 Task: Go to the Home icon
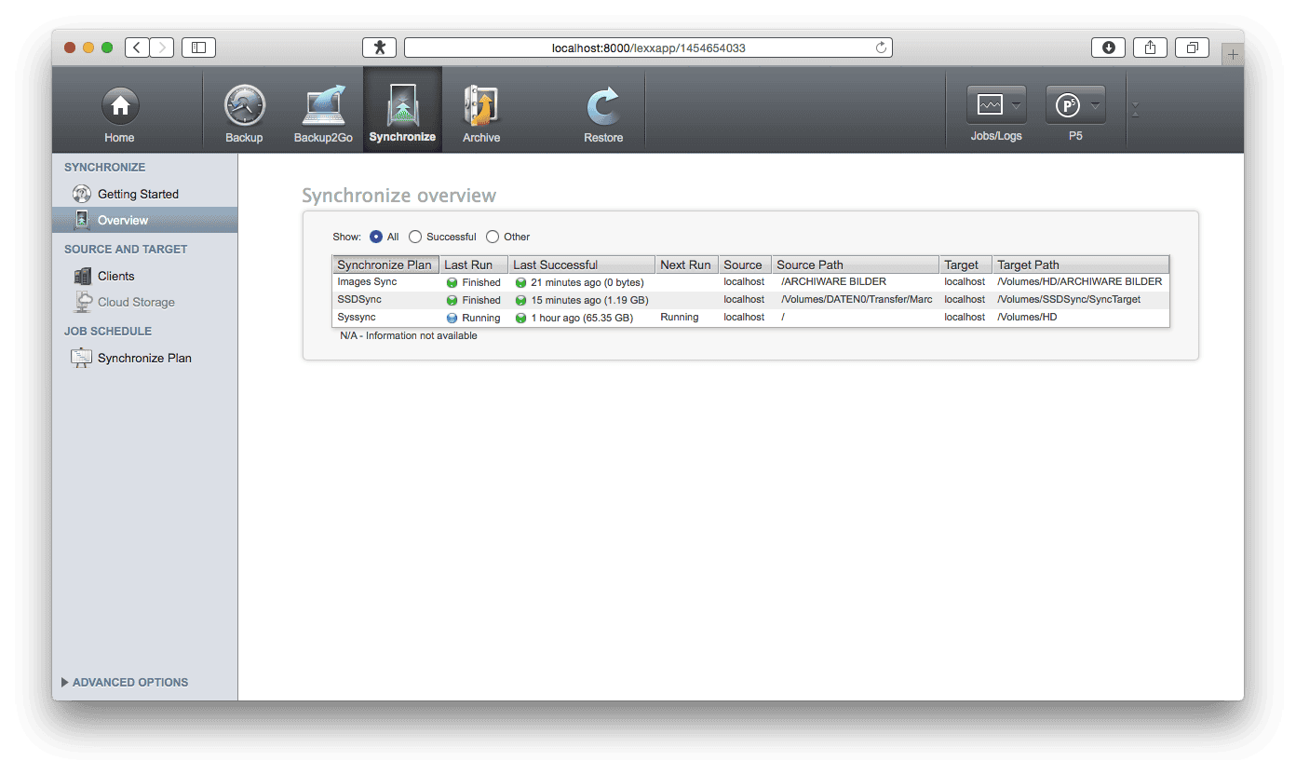coord(119,107)
